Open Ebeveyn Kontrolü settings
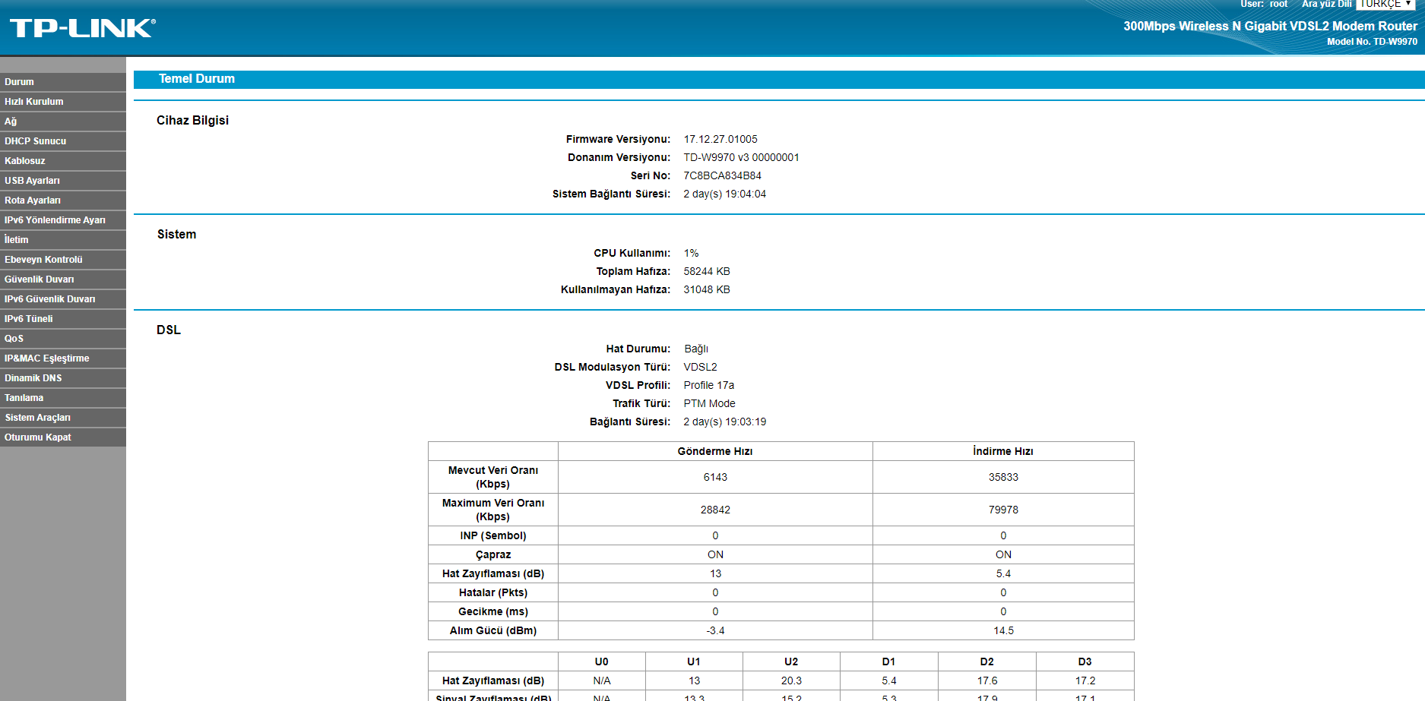This screenshot has height=701, width=1425. [x=63, y=260]
